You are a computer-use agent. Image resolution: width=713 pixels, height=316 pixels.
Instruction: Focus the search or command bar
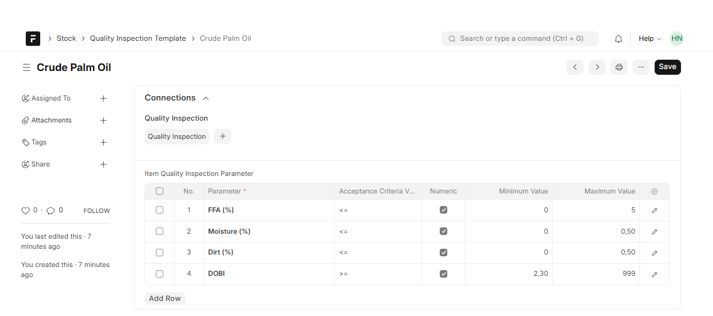coord(520,39)
